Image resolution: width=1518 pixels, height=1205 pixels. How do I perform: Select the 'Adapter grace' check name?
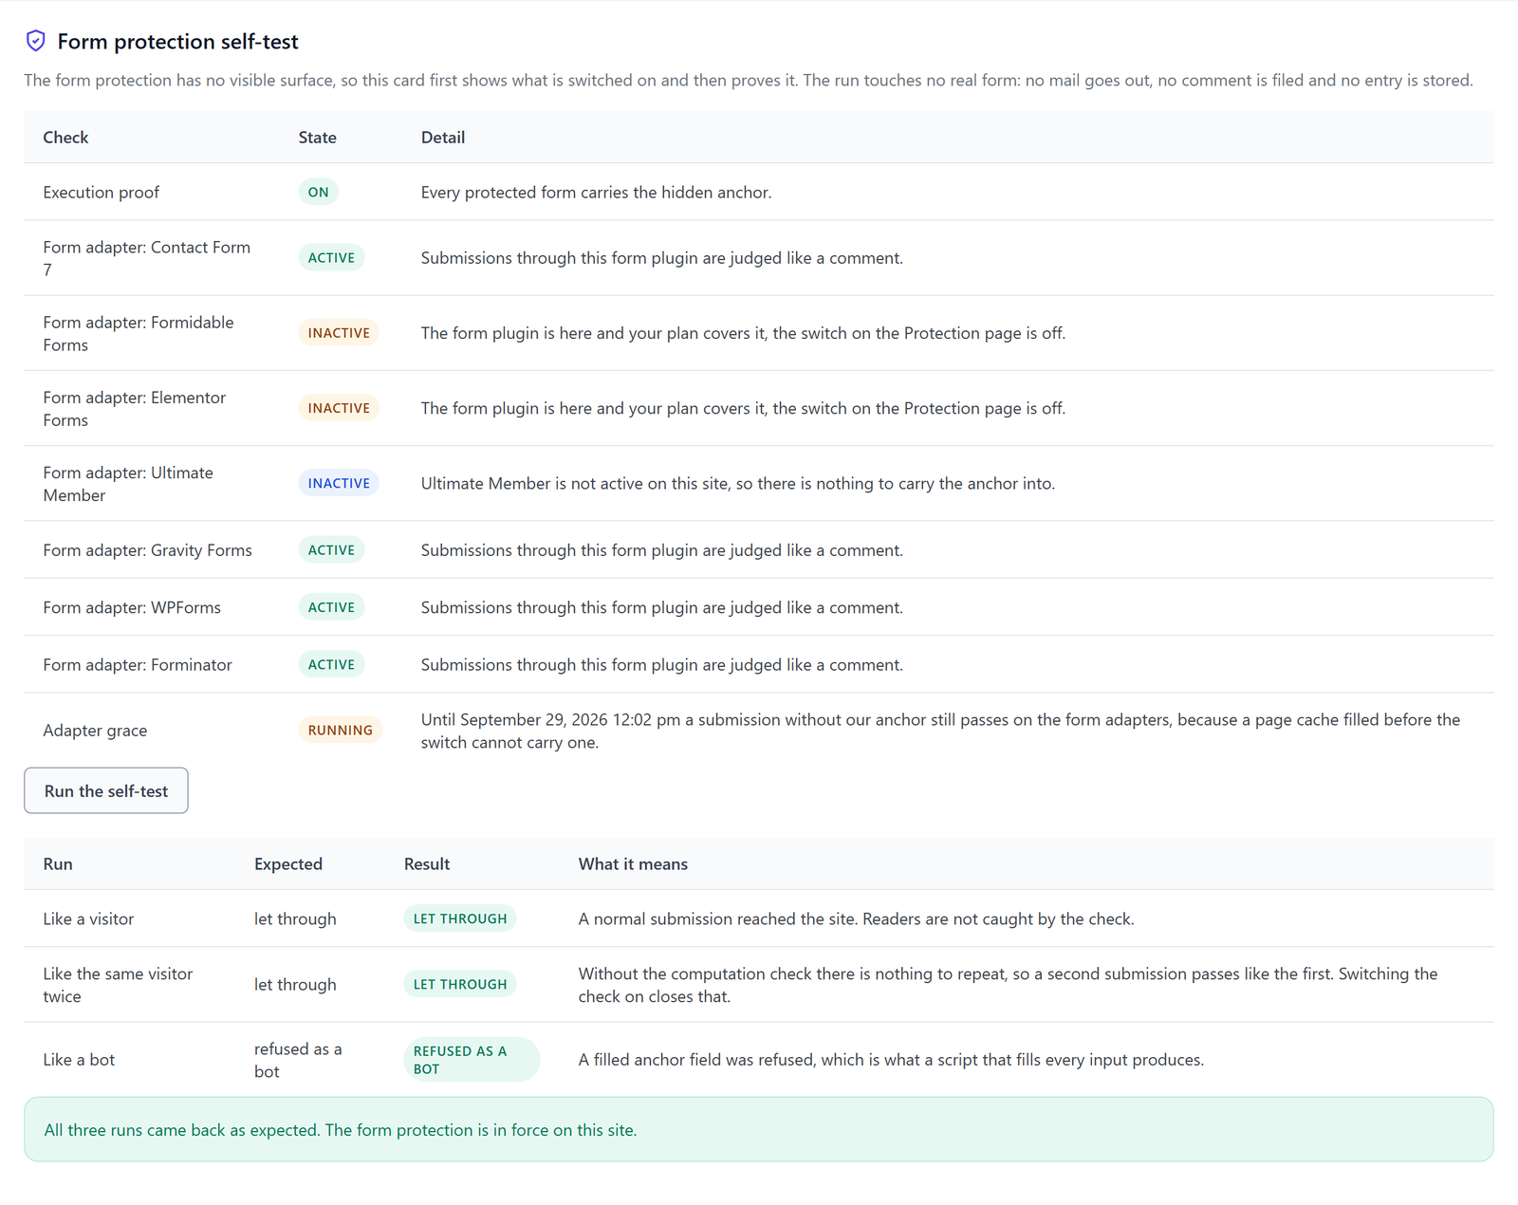click(95, 731)
